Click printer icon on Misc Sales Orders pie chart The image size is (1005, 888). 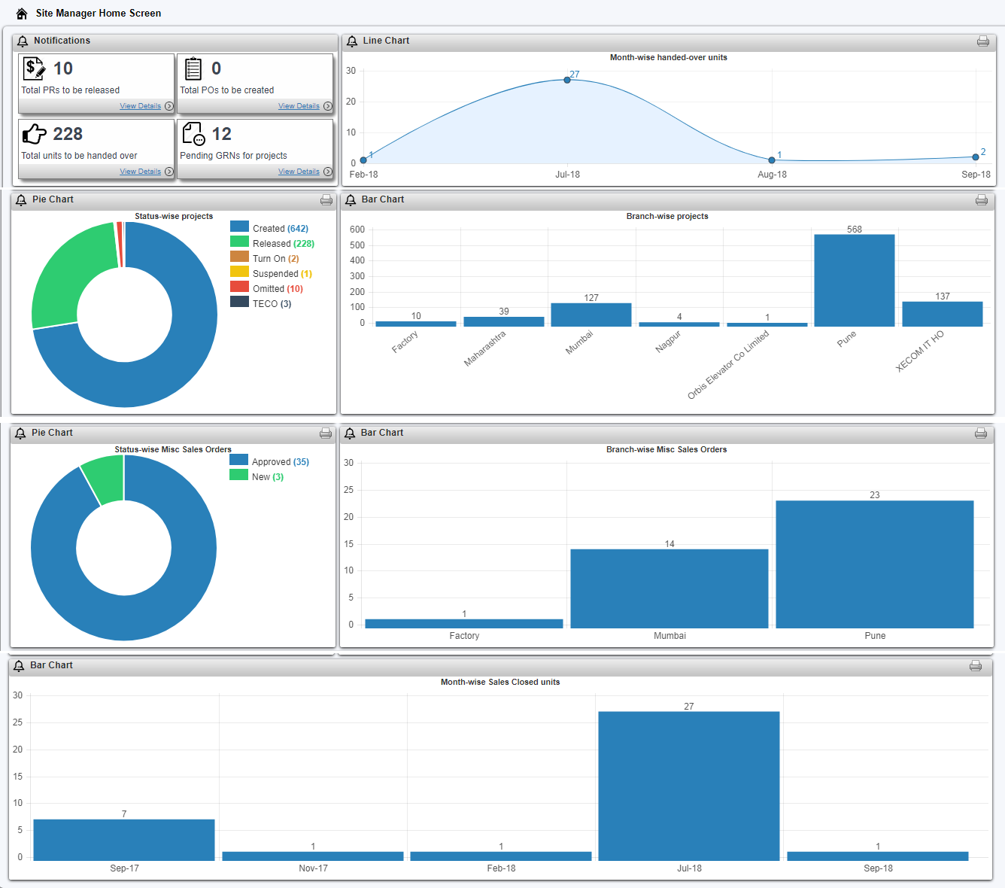point(326,433)
